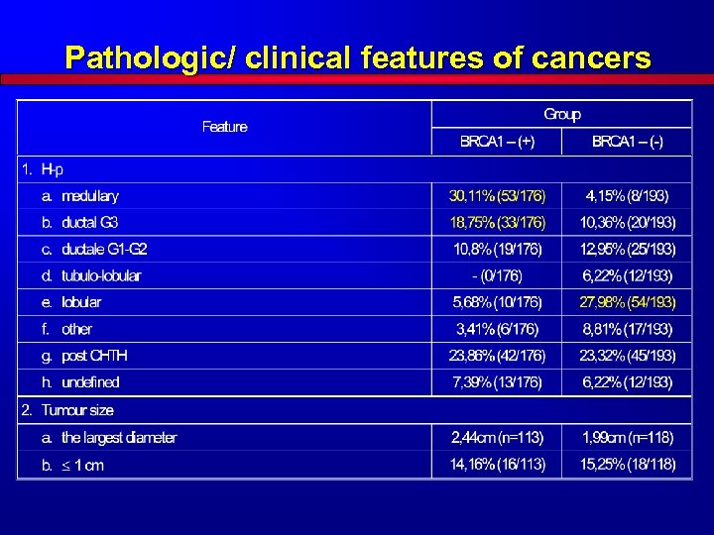Image resolution: width=714 pixels, height=535 pixels.
Task: Select the highlighted '18,75% (33/176)' cell
Action: [497, 223]
